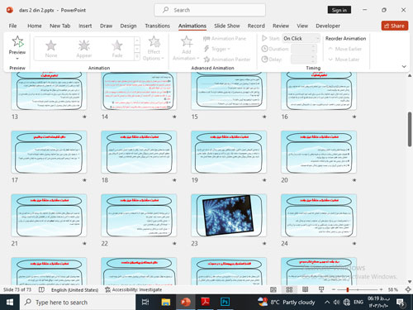Switch to the Transitions tab
This screenshot has width=413, height=310.
coord(158,26)
